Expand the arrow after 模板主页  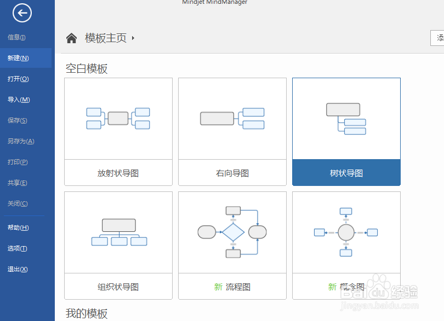pos(133,38)
